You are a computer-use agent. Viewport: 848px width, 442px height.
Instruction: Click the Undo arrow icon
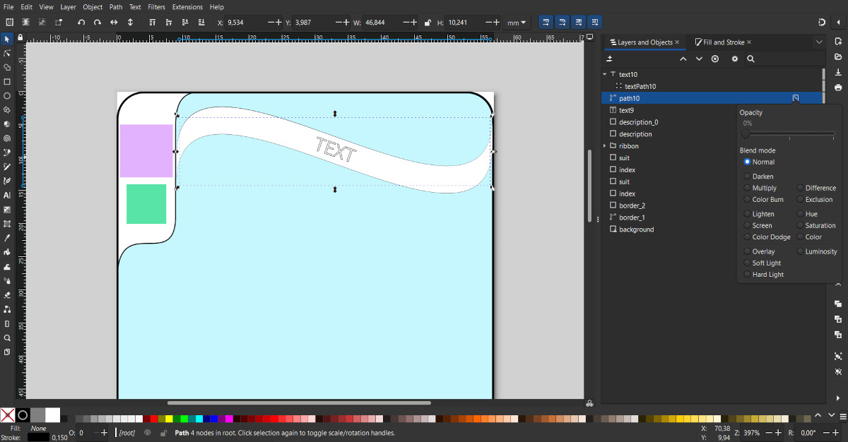click(81, 23)
